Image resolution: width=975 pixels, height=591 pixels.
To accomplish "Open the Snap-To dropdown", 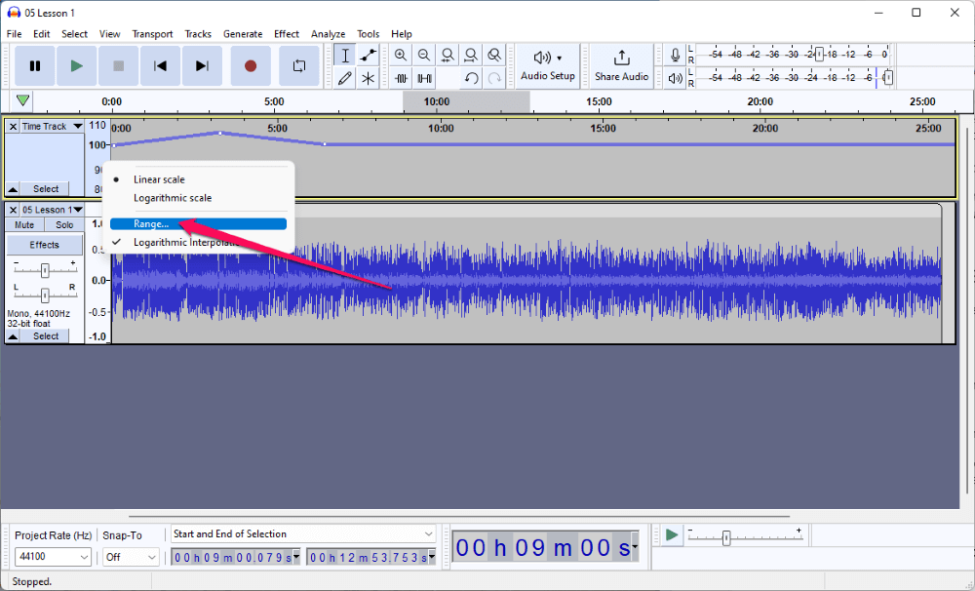I will click(130, 556).
